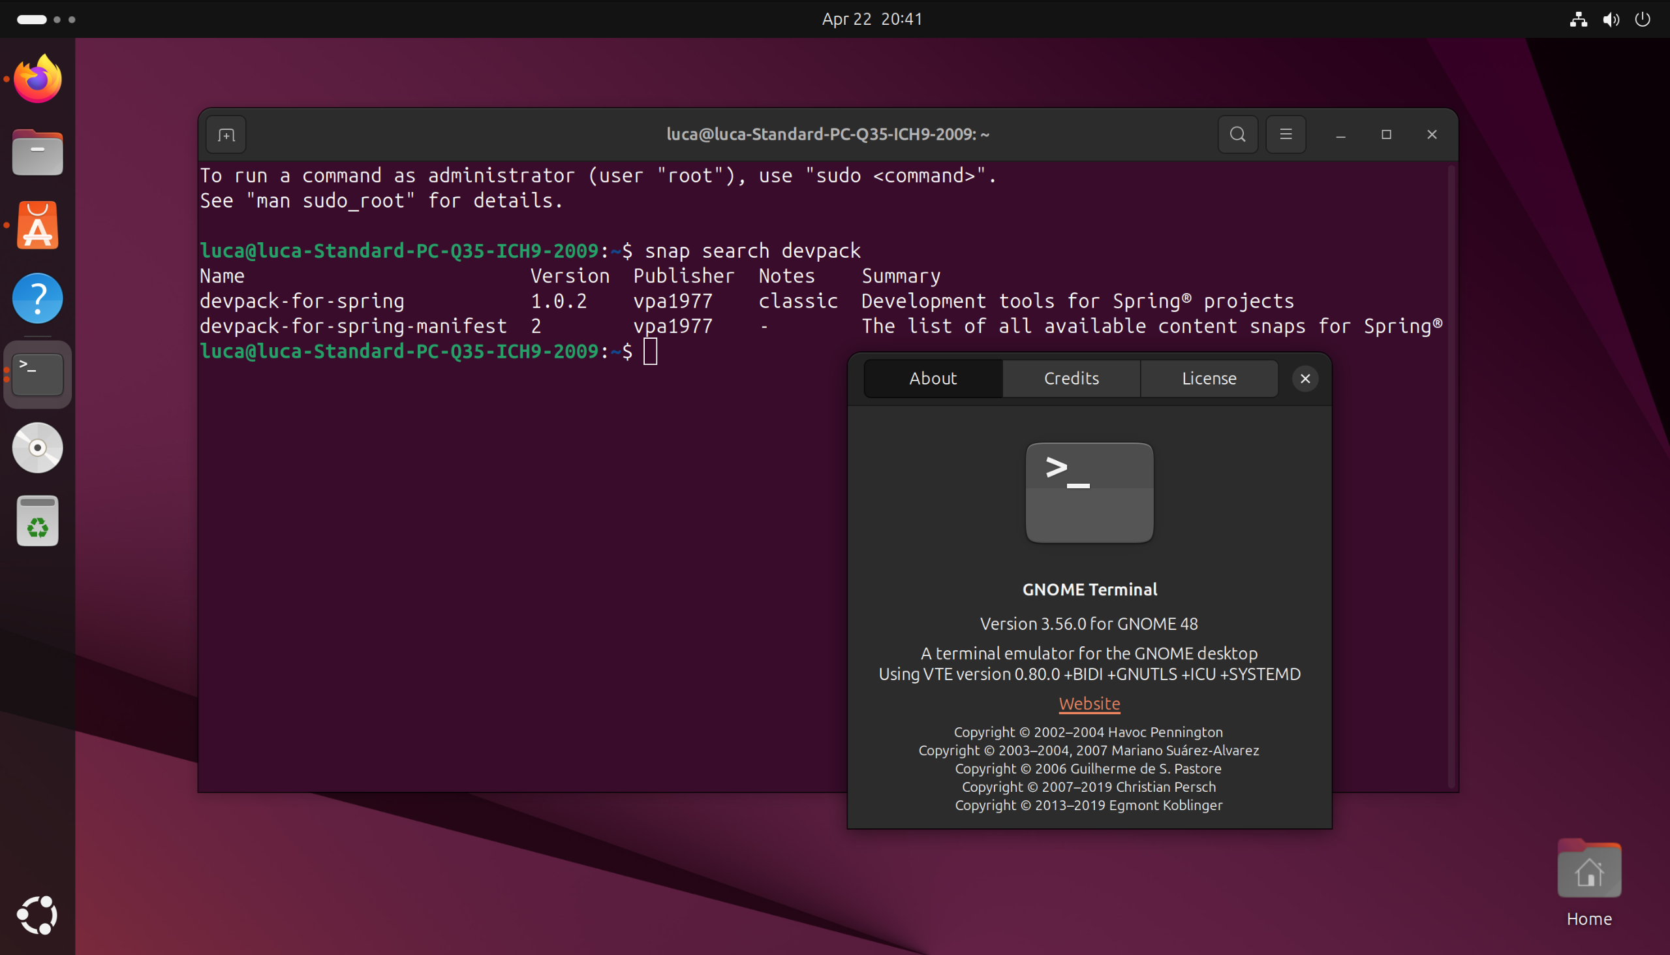Click the 'snap search devpack' command text
This screenshot has width=1670, height=955.
coord(752,251)
